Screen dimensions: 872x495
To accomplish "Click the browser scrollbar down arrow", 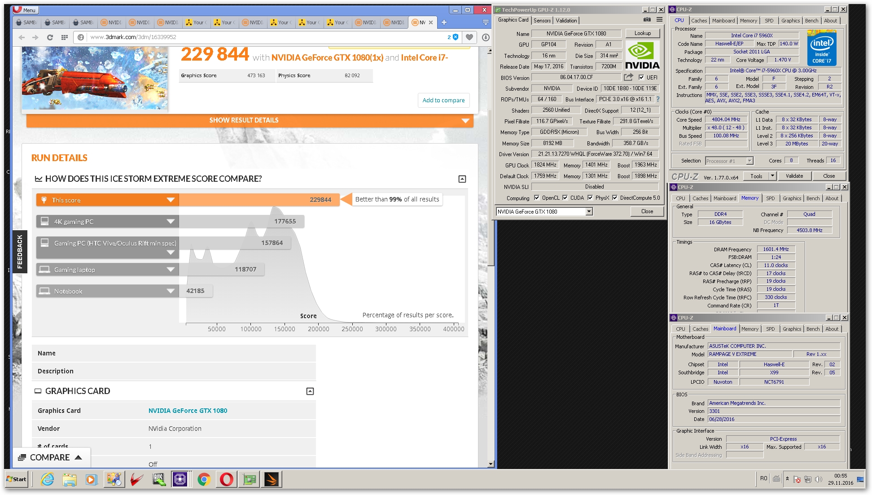I will (x=491, y=464).
